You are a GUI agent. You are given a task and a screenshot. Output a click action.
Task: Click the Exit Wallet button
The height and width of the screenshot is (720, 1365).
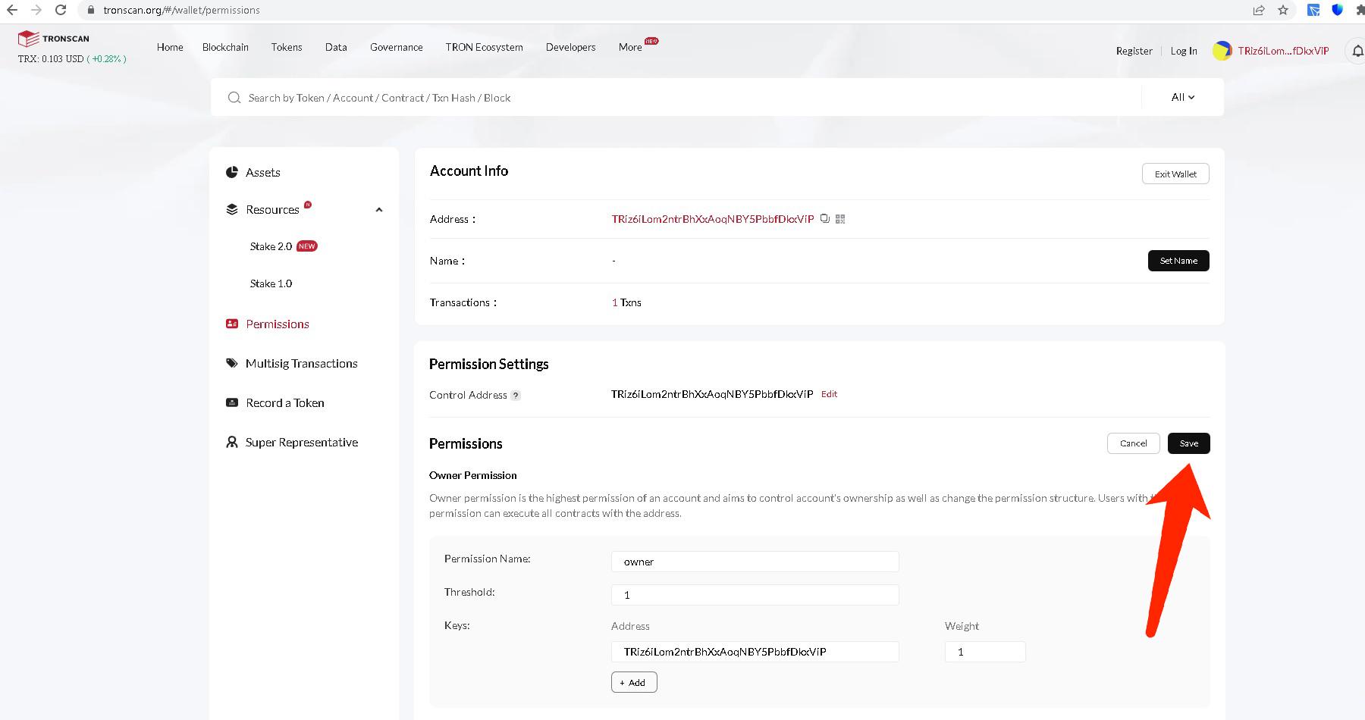1175,174
